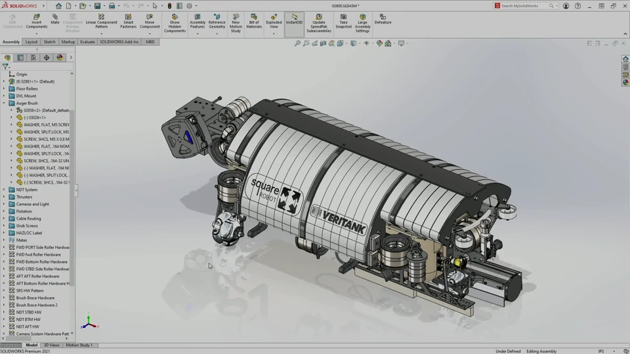Click Update SpeedPak Subassemblies
Viewport: 630px width, 354px height.
[x=319, y=24]
